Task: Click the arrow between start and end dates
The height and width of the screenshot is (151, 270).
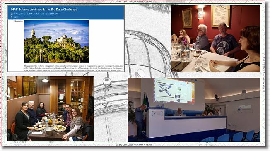Action: (34, 14)
